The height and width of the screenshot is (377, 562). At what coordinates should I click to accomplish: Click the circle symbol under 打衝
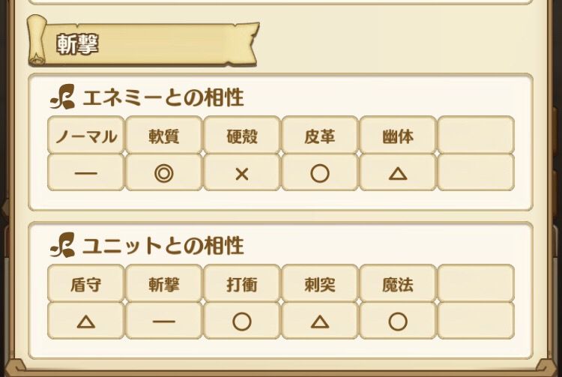(241, 322)
